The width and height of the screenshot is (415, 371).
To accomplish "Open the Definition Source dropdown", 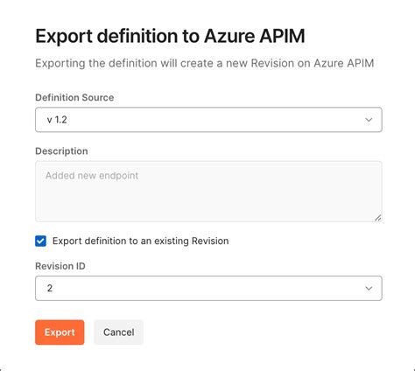I will pyautogui.click(x=208, y=120).
